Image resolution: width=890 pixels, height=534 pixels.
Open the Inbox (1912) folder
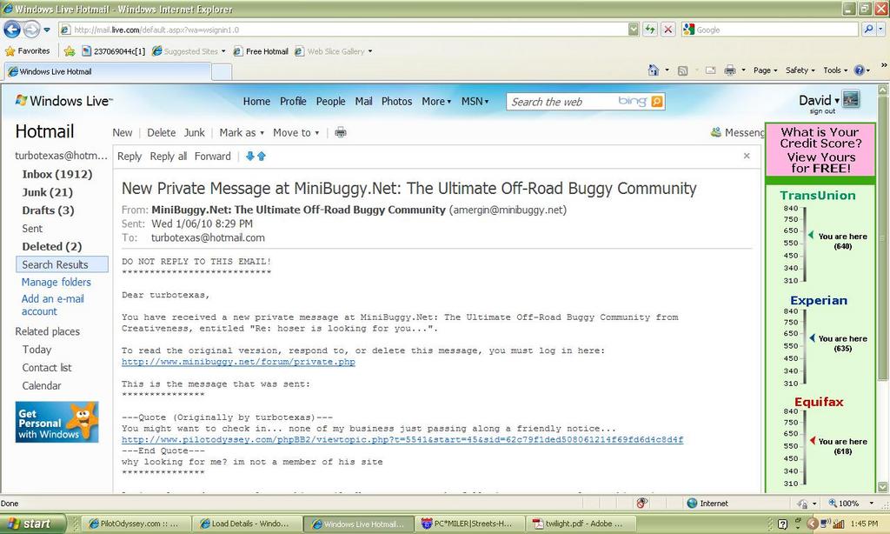pyautogui.click(x=56, y=174)
